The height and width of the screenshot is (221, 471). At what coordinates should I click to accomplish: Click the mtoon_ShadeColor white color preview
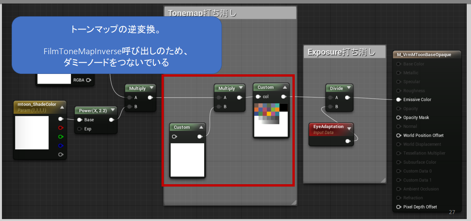point(32,133)
